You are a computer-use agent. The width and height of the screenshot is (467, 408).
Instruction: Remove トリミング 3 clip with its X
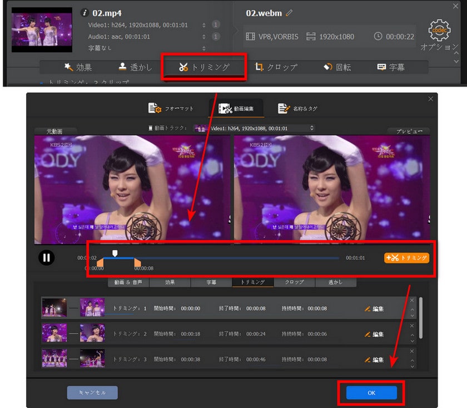pos(412,351)
